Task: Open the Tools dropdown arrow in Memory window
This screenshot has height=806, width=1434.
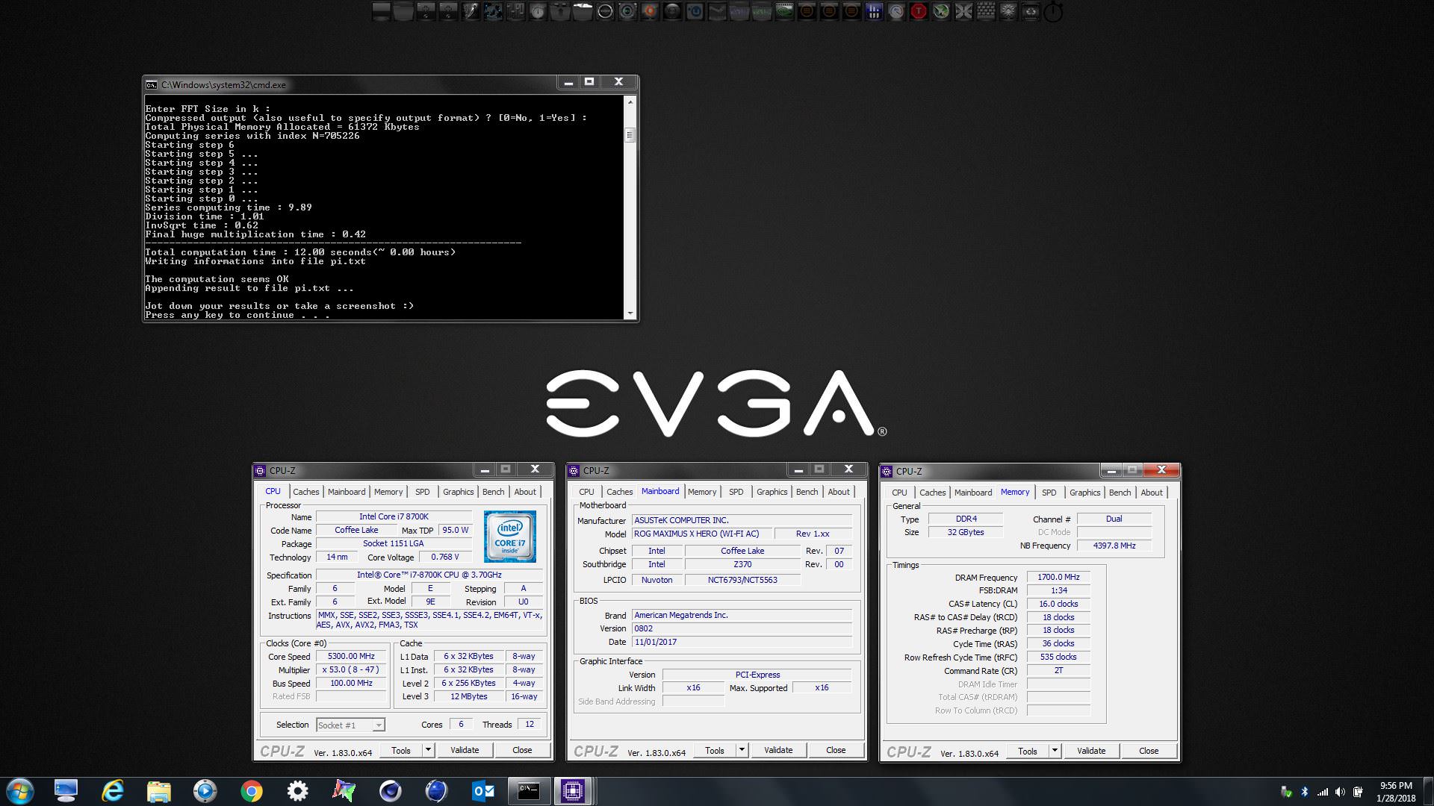Action: [x=1055, y=751]
